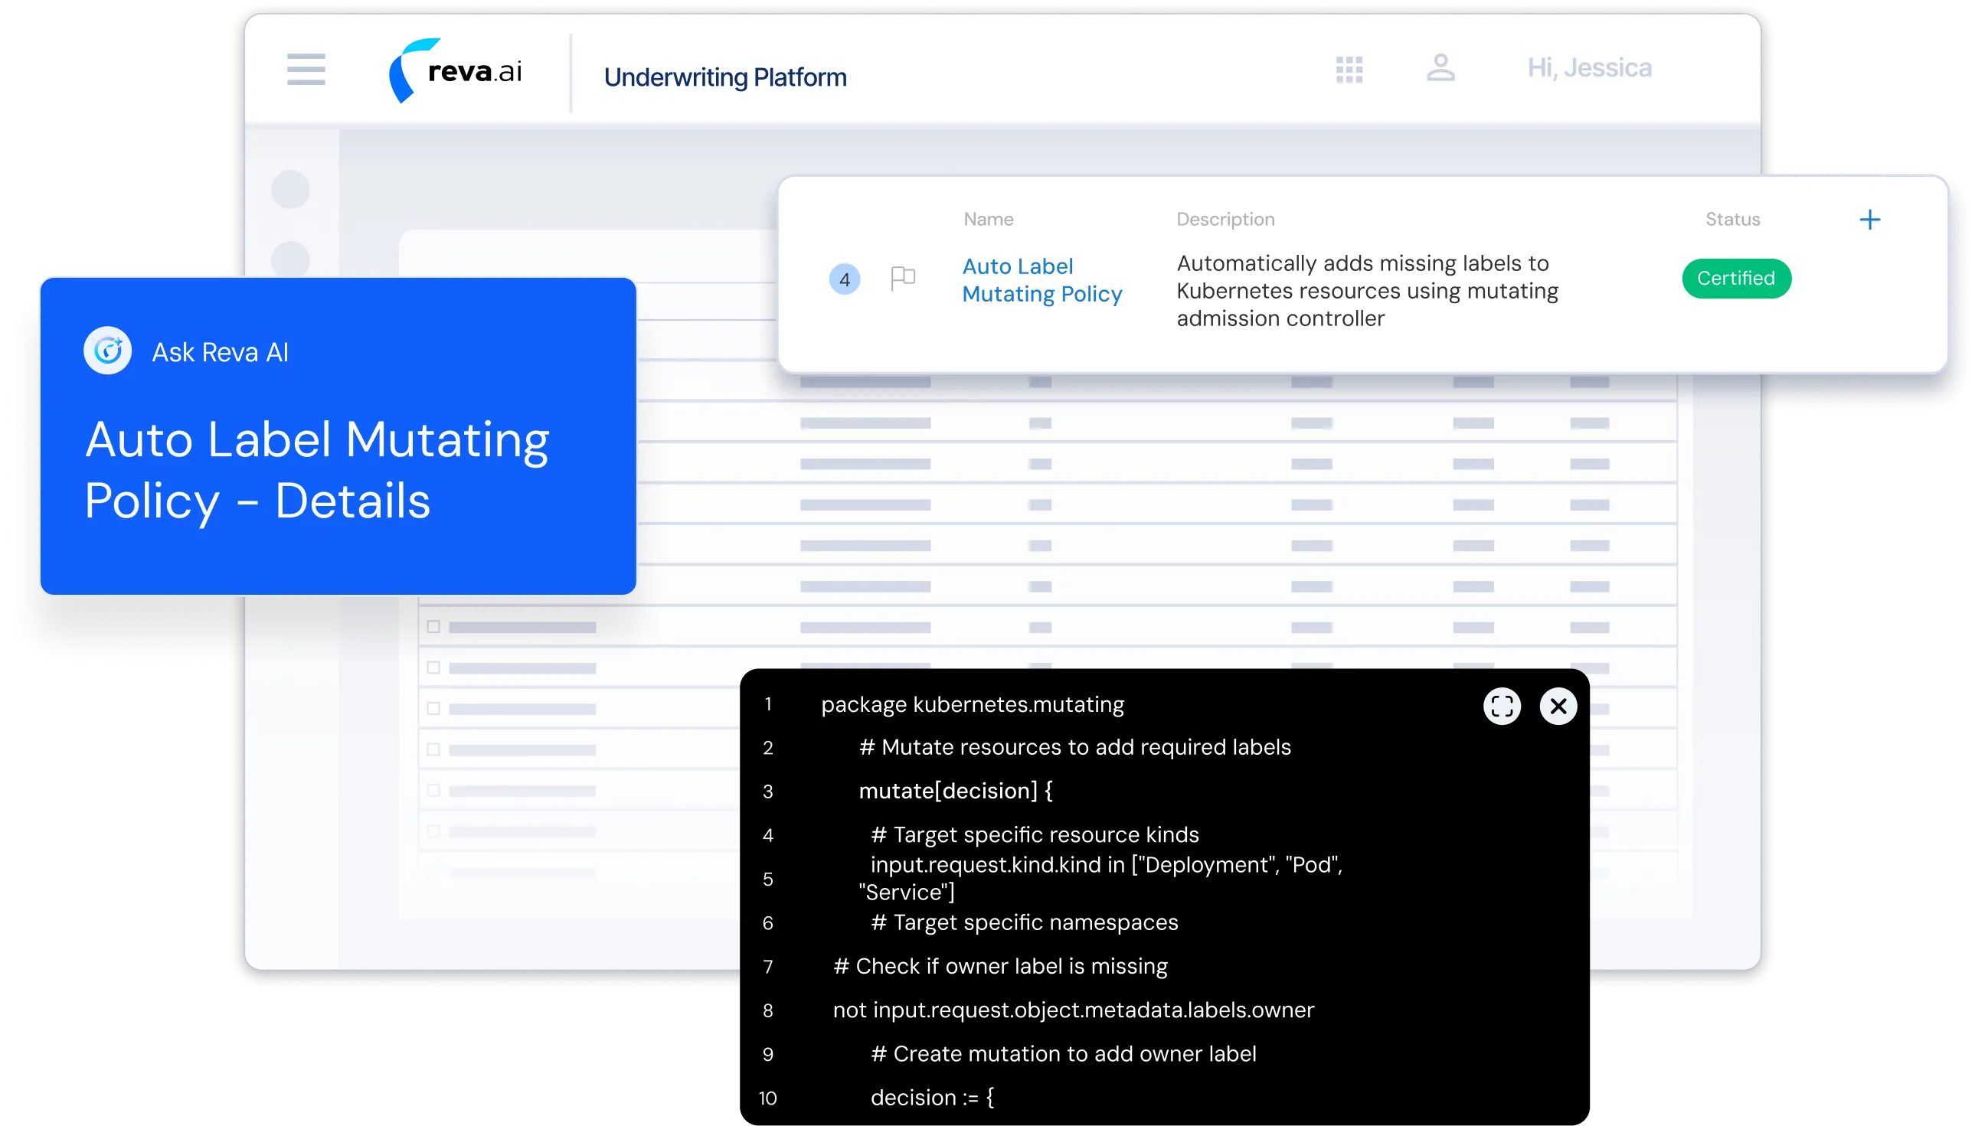Screen dimensions: 1975x1126
Task: Check the third visible row checkbox
Action: pos(433,708)
